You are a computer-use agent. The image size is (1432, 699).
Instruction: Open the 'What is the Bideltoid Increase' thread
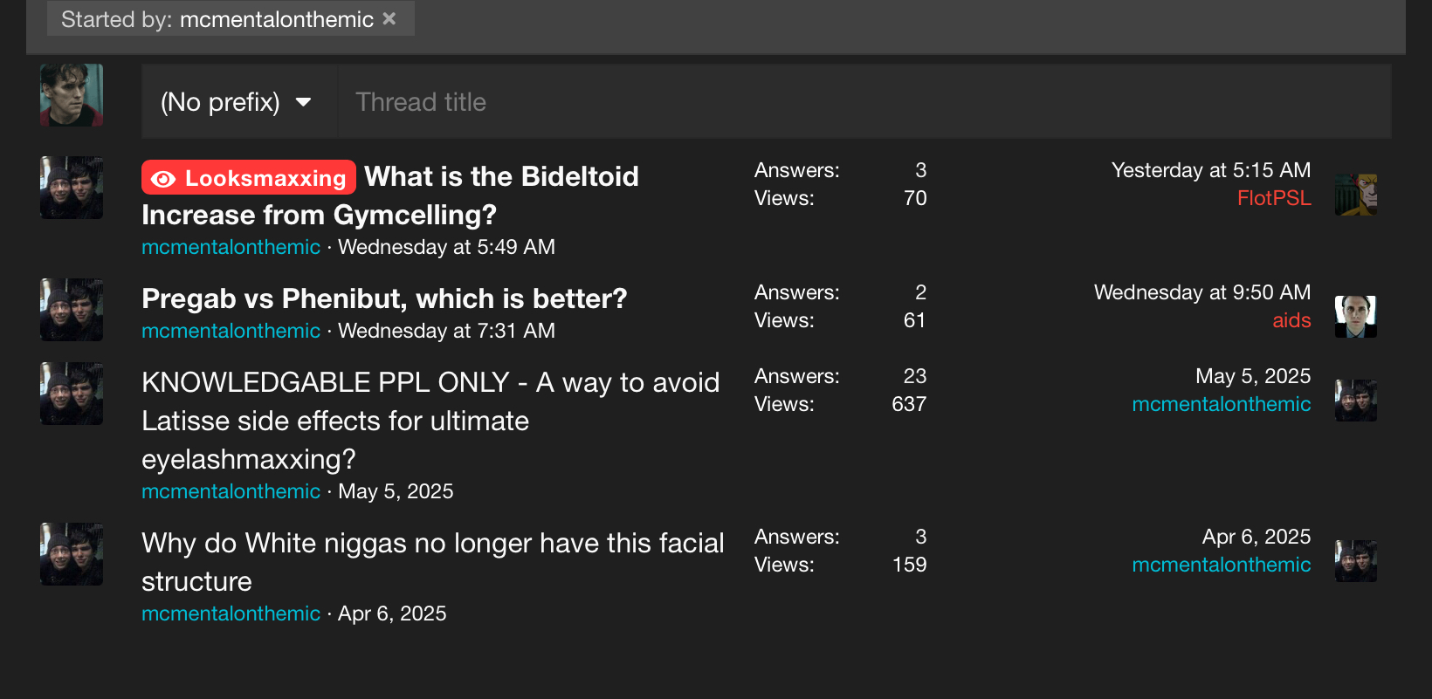point(500,177)
